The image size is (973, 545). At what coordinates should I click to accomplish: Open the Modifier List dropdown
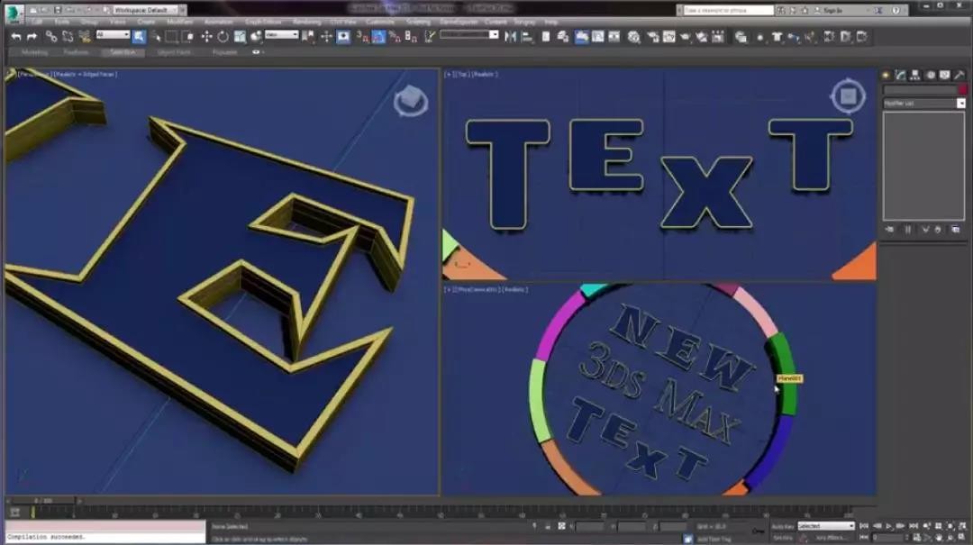tap(924, 103)
